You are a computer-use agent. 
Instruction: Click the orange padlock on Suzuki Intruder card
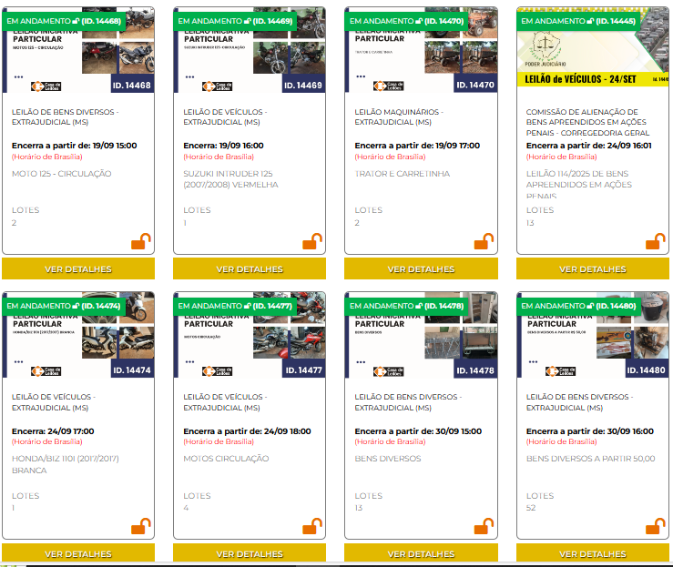[x=312, y=242]
